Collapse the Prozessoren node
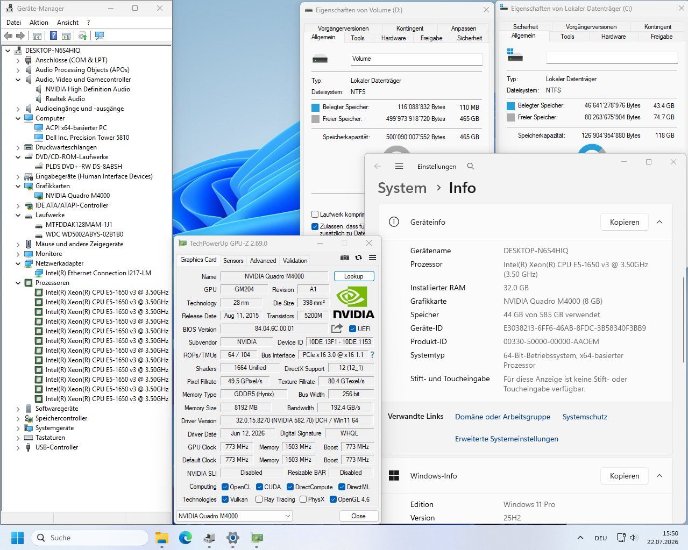Viewport: 688px width, 550px height. [18, 283]
